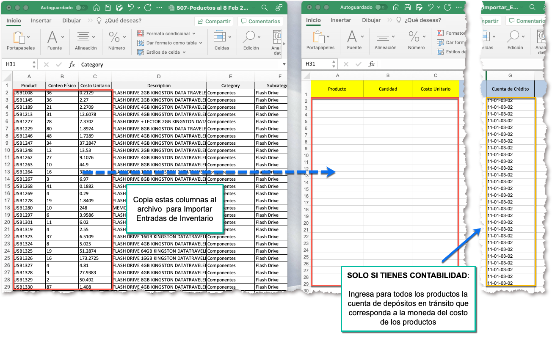The height and width of the screenshot is (347, 552).
Task: Open Alineación group in 507-Poductos window
Action: pyautogui.click(x=86, y=41)
